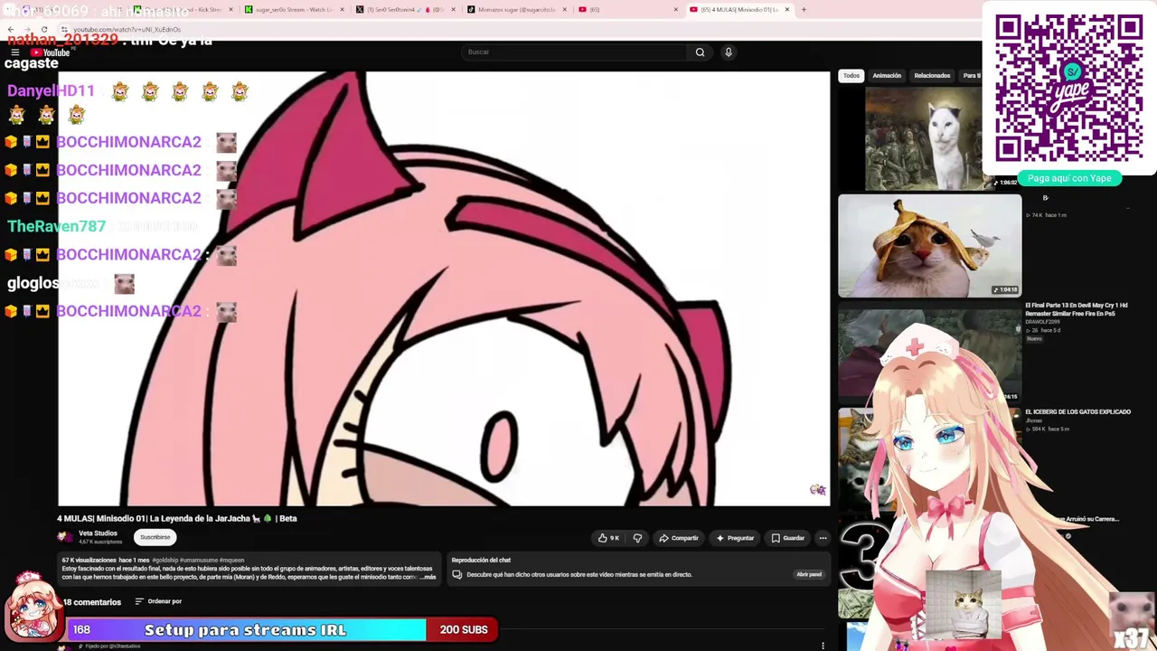Screen dimensions: 1157x651
Task: Open the Ordenar por sort dropdown
Action: coord(158,601)
